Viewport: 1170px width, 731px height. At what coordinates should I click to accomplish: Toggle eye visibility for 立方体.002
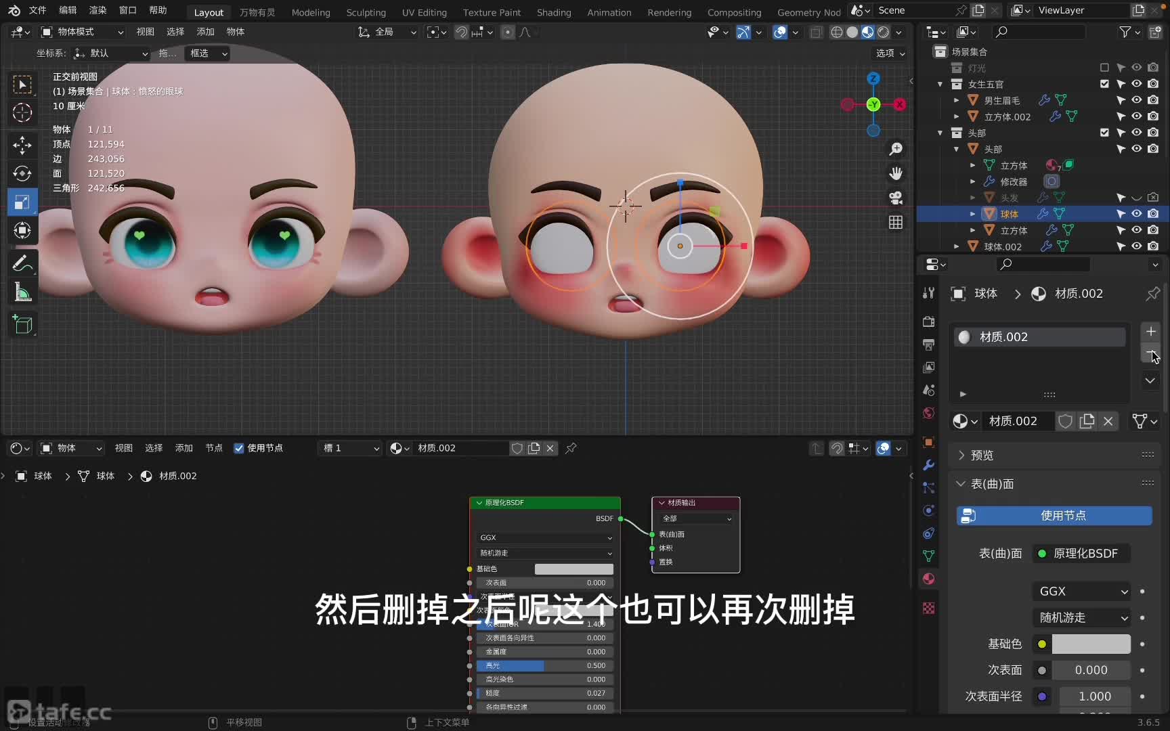click(x=1137, y=116)
